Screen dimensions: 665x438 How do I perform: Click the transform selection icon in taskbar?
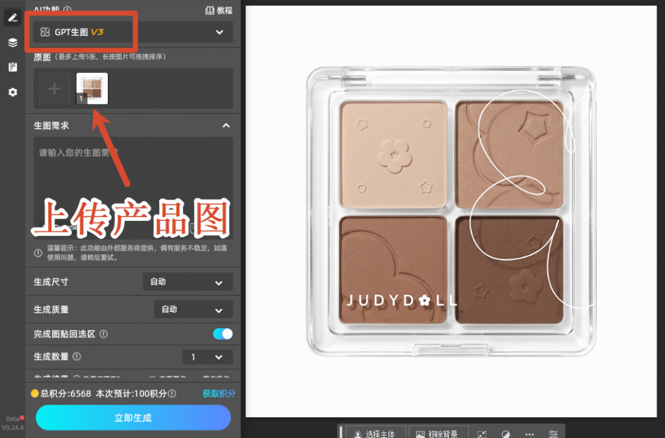tap(482, 433)
